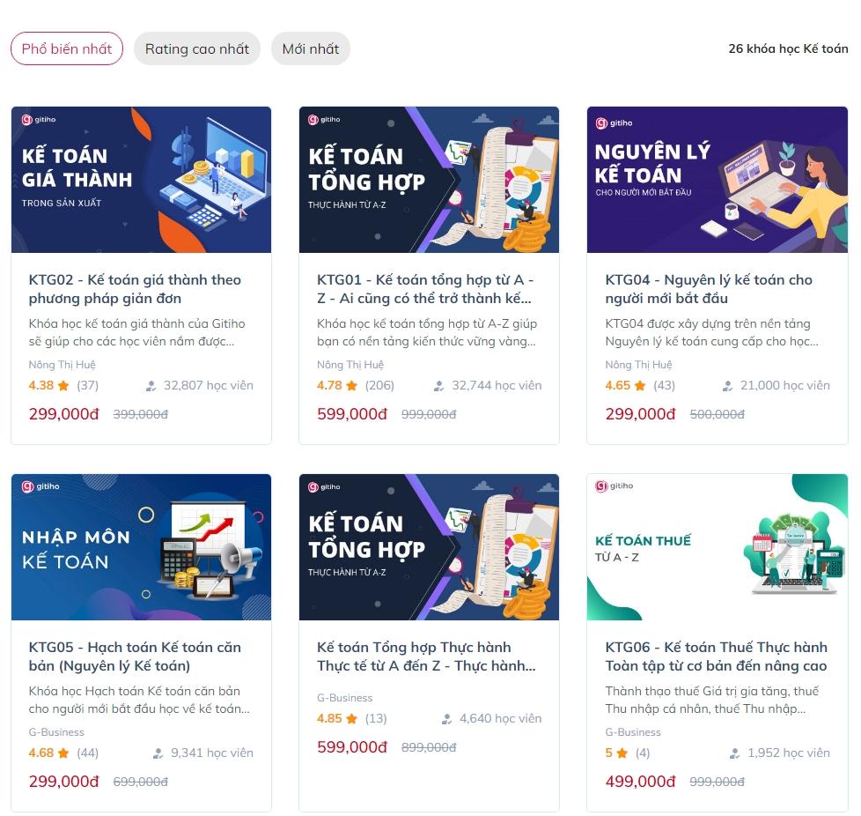Click the star icon next to rating 5

(x=622, y=753)
